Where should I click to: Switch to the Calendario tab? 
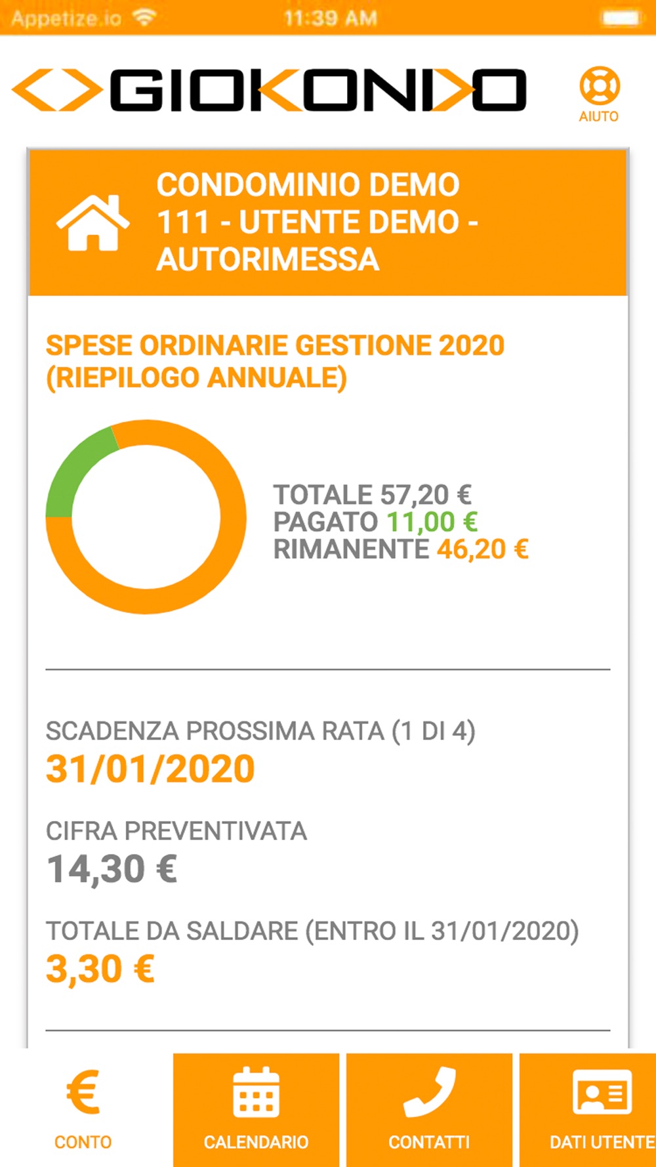tap(256, 1109)
